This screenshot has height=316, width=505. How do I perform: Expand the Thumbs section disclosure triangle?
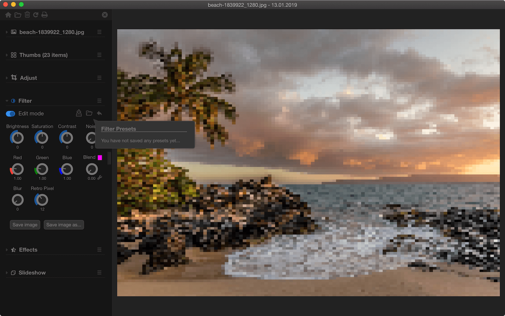[x=7, y=55]
